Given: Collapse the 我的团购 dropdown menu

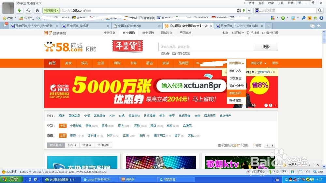Looking at the screenshot, I should tap(236, 63).
